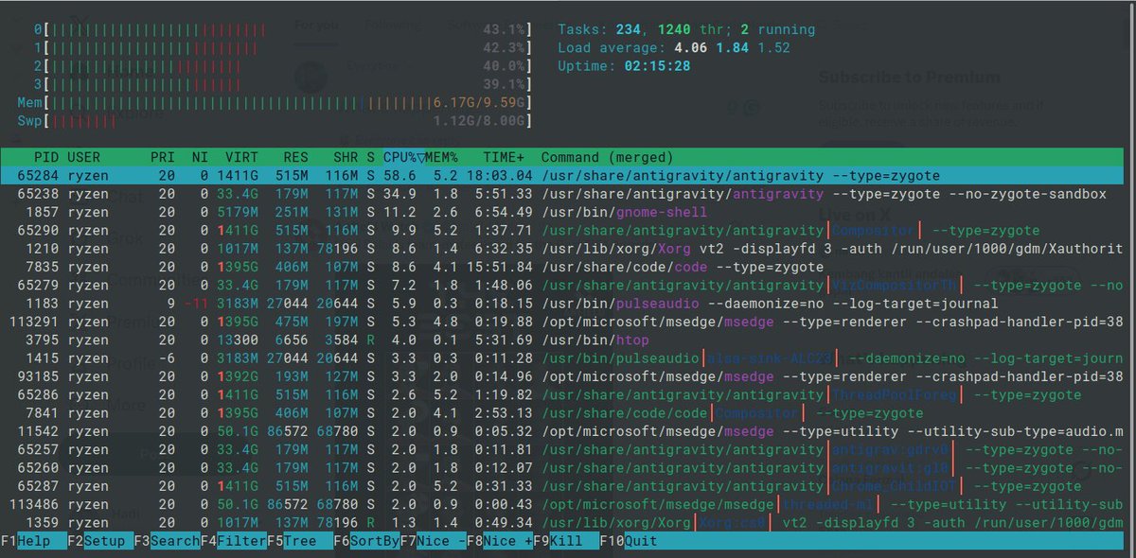Sort processes by the MEM% column
Image resolution: width=1136 pixels, height=558 pixels.
click(x=442, y=157)
